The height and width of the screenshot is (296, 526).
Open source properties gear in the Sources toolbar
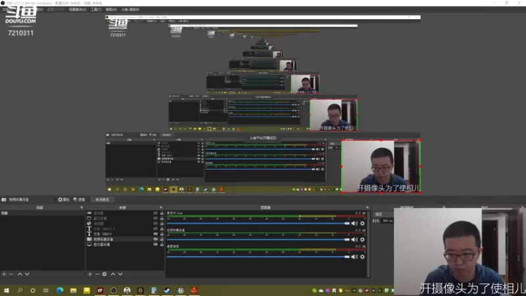(x=105, y=274)
